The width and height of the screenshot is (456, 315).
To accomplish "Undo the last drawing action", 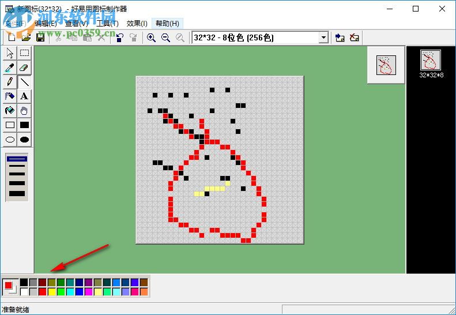I will [x=119, y=37].
